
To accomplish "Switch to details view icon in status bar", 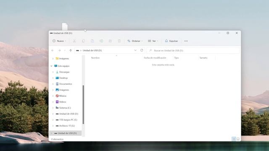I will 234,139.
